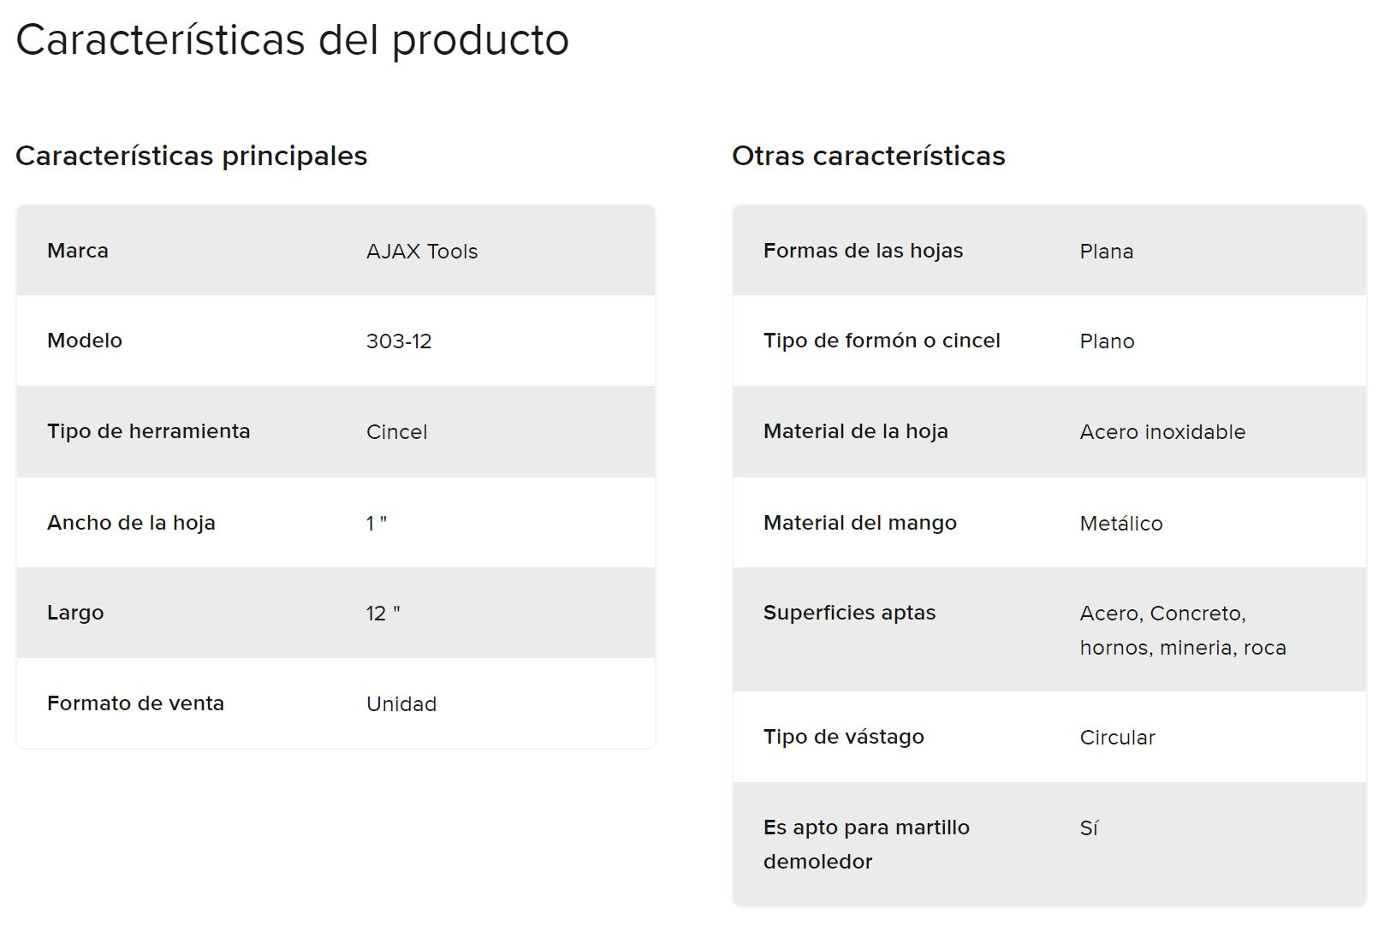Click the 'Tipo de herramienta' label
This screenshot has width=1390, height=943.
click(148, 431)
